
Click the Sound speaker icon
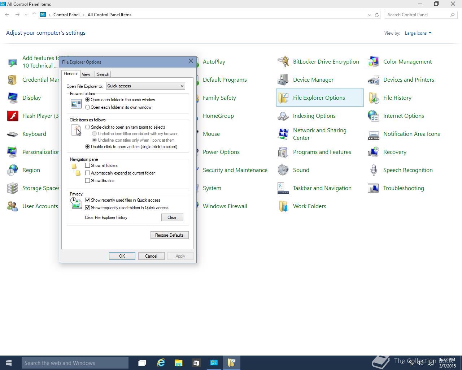283,170
